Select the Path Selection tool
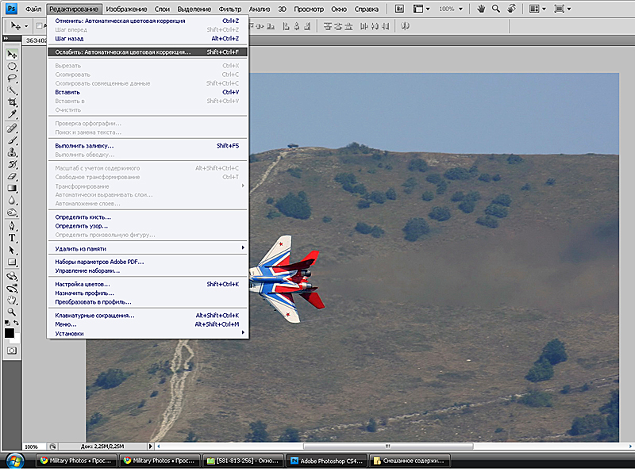The width and height of the screenshot is (635, 475). [x=12, y=250]
